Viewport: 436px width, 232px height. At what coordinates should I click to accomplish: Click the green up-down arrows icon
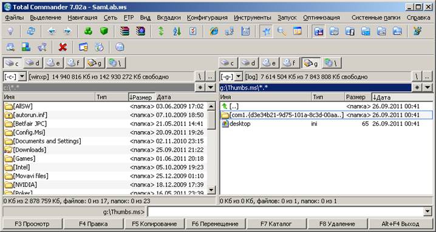[161, 31]
